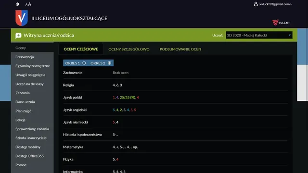Click the red grade 5 in Język niemiecki
308x173 pixels.
coord(114,122)
